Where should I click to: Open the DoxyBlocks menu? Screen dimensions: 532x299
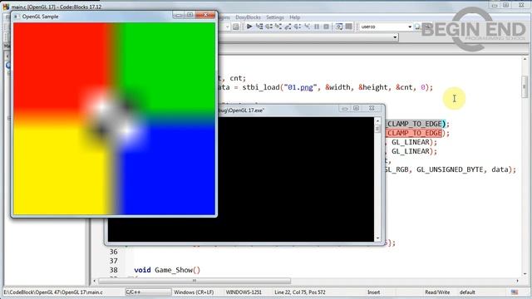[x=248, y=17]
